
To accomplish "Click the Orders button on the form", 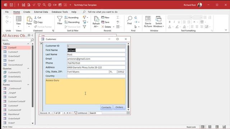I will point(119,107).
